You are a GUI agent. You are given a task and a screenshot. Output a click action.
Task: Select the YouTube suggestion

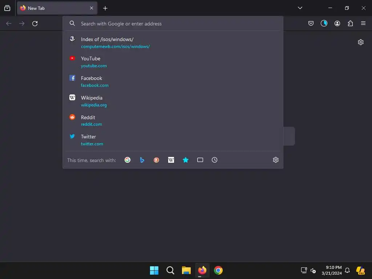click(173, 62)
